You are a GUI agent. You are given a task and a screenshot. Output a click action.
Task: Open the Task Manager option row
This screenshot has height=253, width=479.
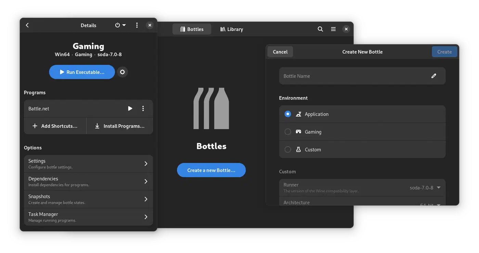click(88, 217)
